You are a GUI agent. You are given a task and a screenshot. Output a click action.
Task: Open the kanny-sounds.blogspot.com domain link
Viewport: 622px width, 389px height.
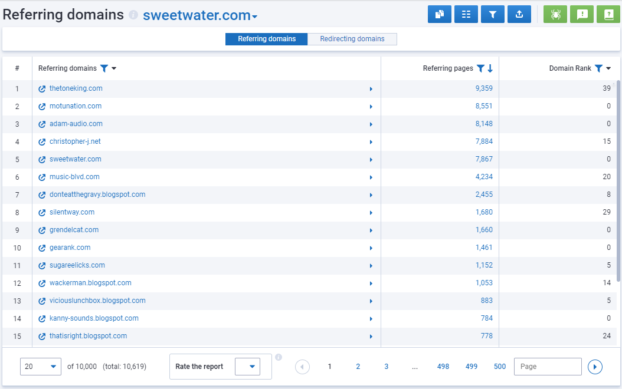94,318
